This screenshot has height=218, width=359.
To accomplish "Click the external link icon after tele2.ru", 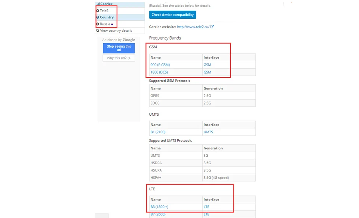I will pyautogui.click(x=212, y=27).
